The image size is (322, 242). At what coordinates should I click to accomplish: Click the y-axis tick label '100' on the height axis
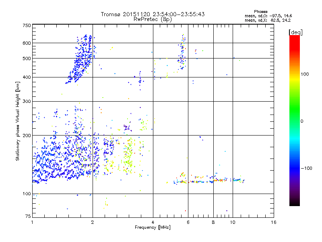(x=27, y=194)
